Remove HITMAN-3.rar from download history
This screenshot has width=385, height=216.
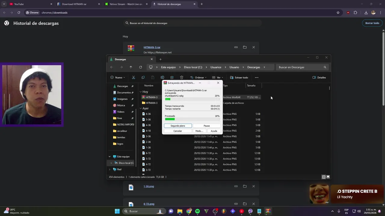coord(254,47)
